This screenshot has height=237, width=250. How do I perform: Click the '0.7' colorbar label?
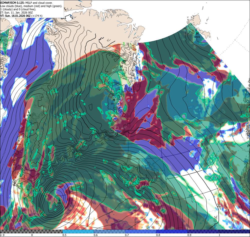click(x=127, y=235)
